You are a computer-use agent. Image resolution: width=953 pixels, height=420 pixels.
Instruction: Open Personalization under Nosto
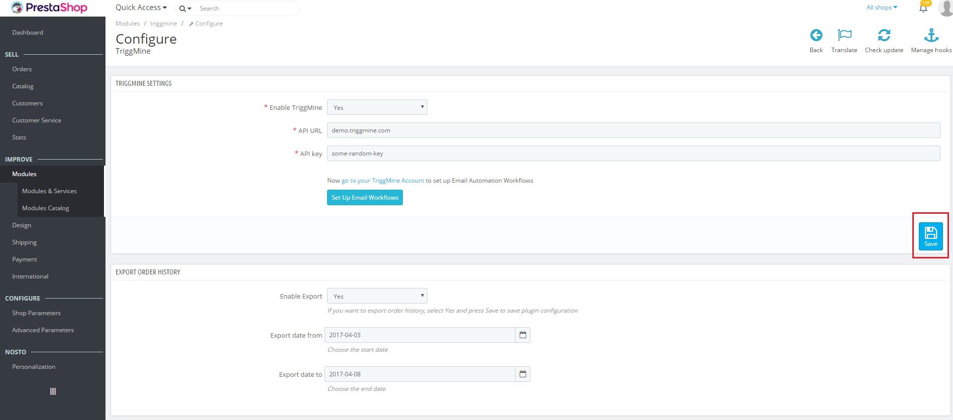tap(34, 367)
